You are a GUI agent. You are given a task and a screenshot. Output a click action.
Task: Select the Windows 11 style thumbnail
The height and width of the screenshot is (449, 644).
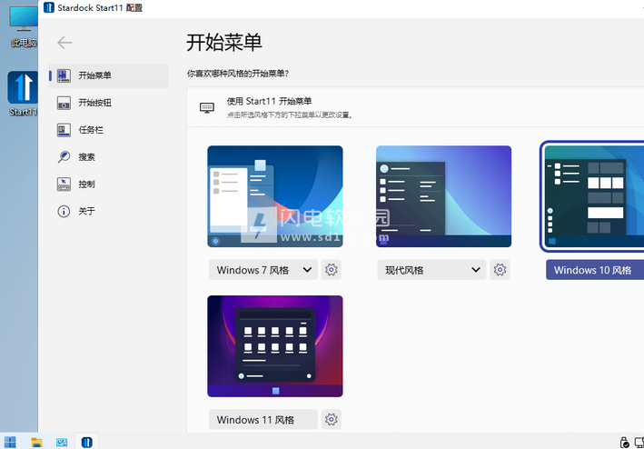pyautogui.click(x=275, y=346)
